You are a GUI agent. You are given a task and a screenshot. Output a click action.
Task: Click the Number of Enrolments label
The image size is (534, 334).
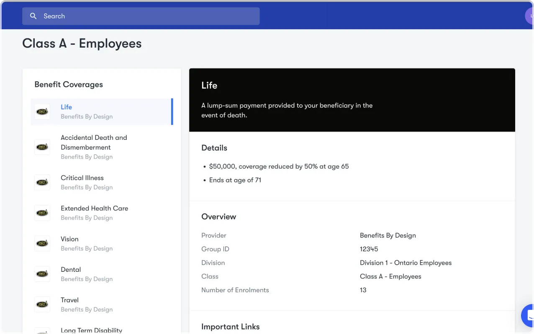pos(235,290)
